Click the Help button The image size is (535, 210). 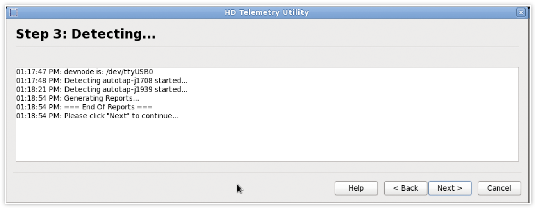point(356,188)
